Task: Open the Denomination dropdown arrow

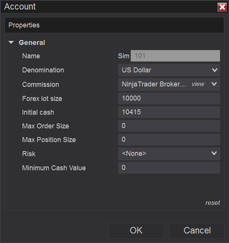Action: pyautogui.click(x=214, y=70)
